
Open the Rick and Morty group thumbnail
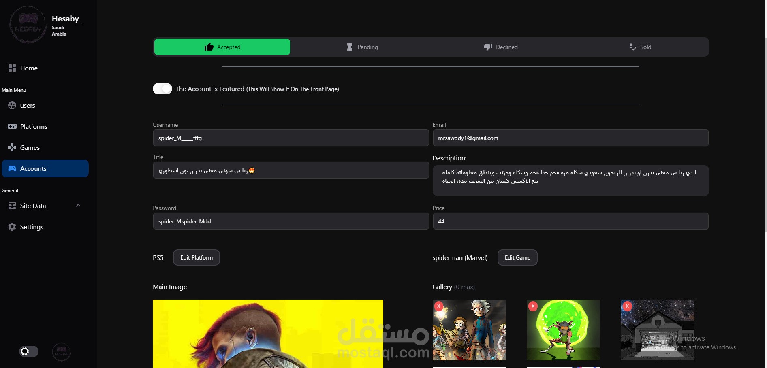469,330
